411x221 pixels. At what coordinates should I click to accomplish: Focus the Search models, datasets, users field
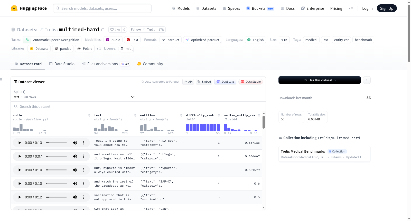point(102,8)
